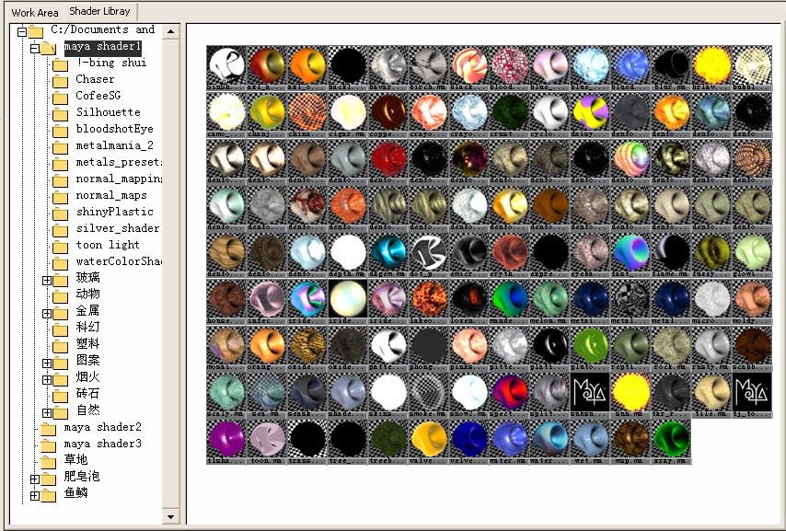Viewport: 786px width, 531px height.
Task: Expand the 金属 folder node
Action: pyautogui.click(x=48, y=313)
